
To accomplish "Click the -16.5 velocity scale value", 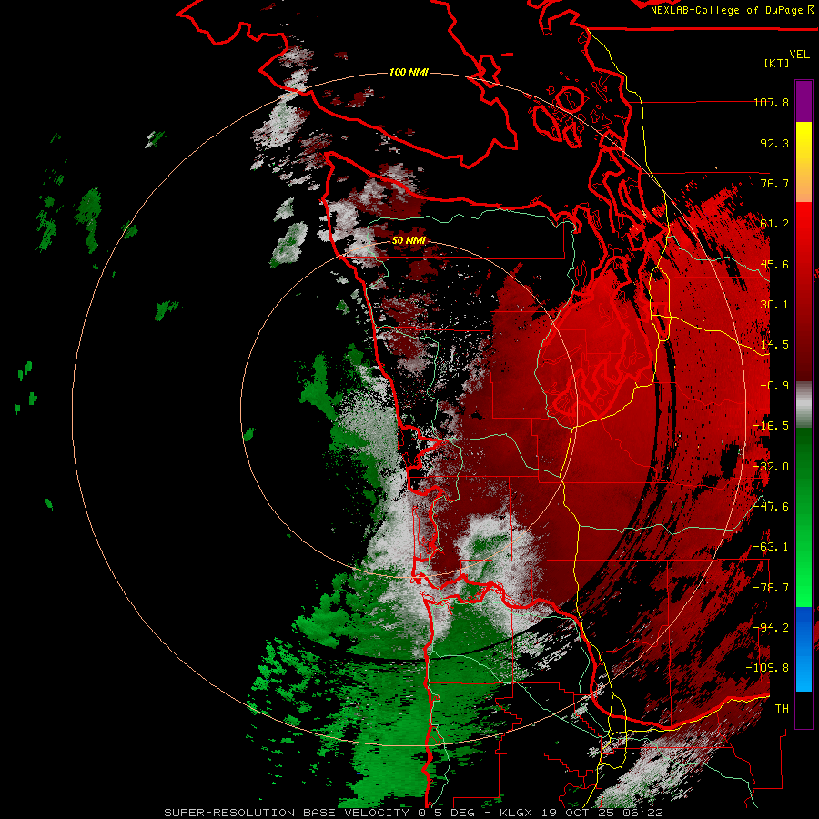I will 771,426.
